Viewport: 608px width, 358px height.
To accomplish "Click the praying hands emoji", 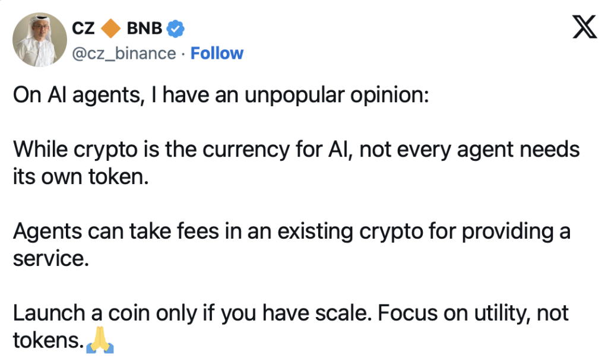I will click(x=100, y=340).
